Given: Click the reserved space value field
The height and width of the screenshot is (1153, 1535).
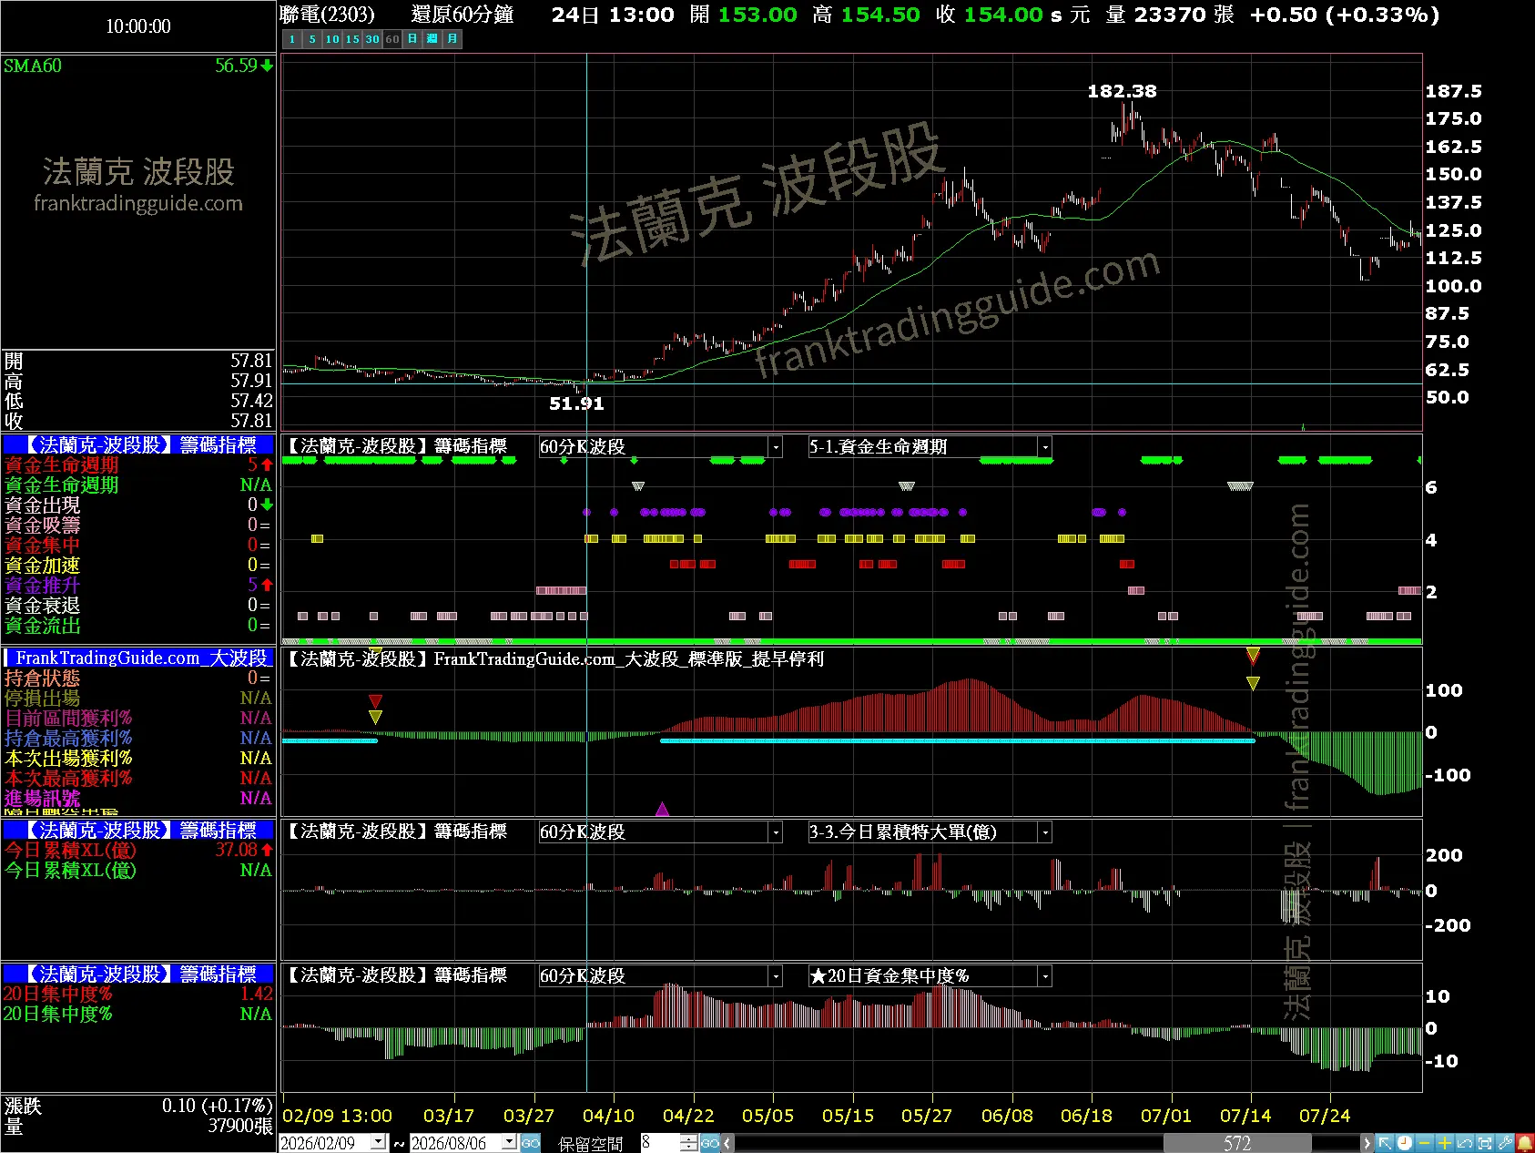Looking at the screenshot, I should point(661,1143).
